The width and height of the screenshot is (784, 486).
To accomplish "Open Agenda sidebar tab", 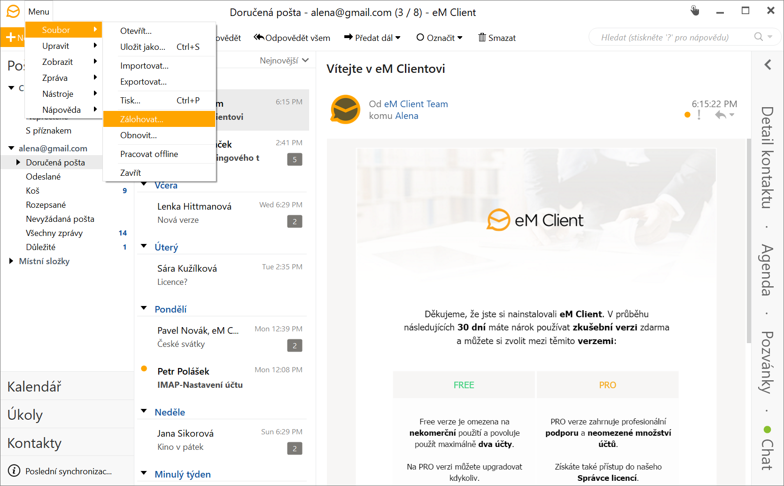I will pos(767,270).
